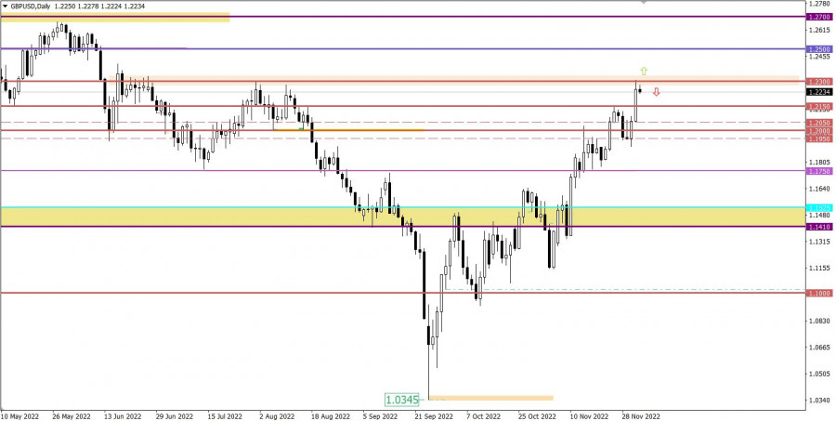Click the current price 1.2234 label
This screenshot has height=421, width=836.
(819, 92)
